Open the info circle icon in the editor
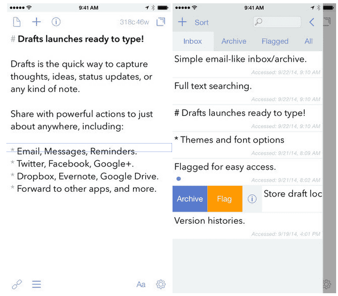Image resolution: width=338 pixels, height=296 pixels. [56, 22]
